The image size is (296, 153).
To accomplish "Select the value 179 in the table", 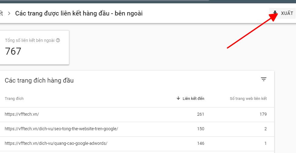I will pos(263,114).
